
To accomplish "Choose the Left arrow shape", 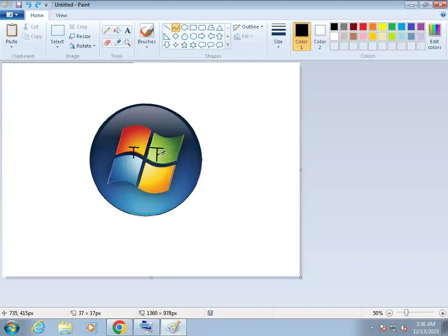I will [x=211, y=36].
